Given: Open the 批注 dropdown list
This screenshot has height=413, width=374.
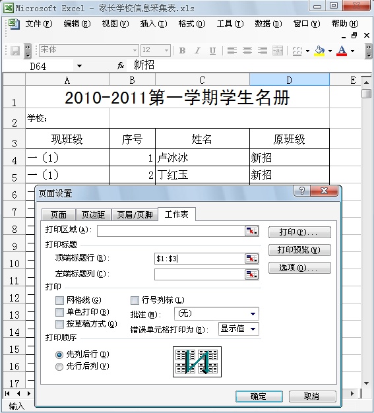Looking at the screenshot, I should (253, 313).
